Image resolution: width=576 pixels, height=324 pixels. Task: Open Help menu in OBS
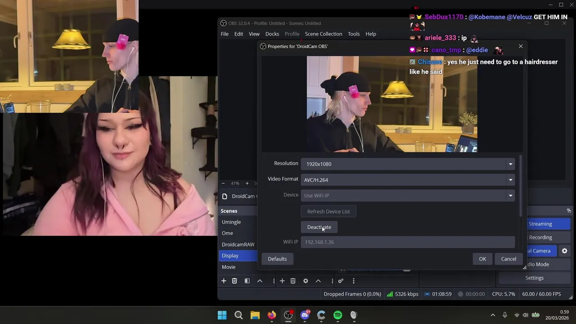[371, 34]
